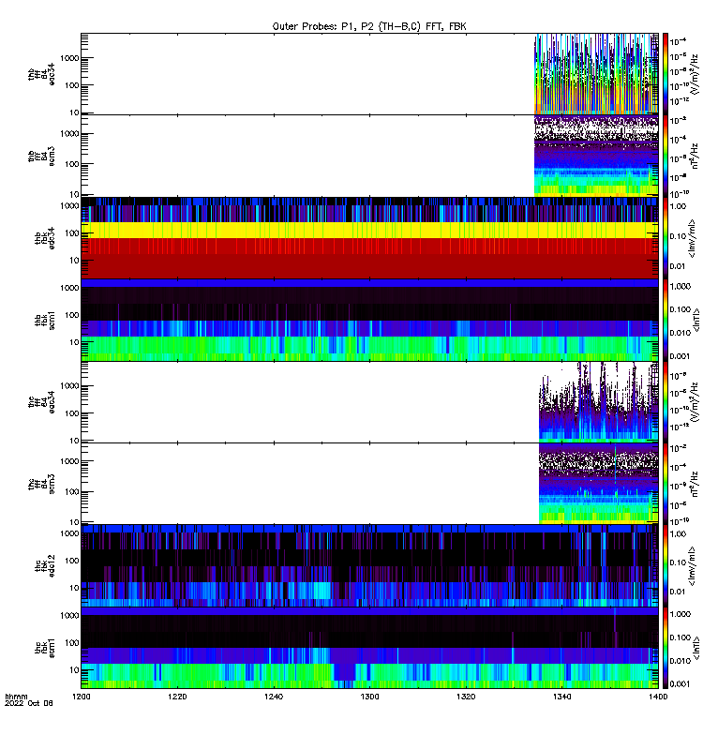703x750 pixels.
Task: Click the "1.00" colorbar tick of thb fbk edc34
Action: 678,206
